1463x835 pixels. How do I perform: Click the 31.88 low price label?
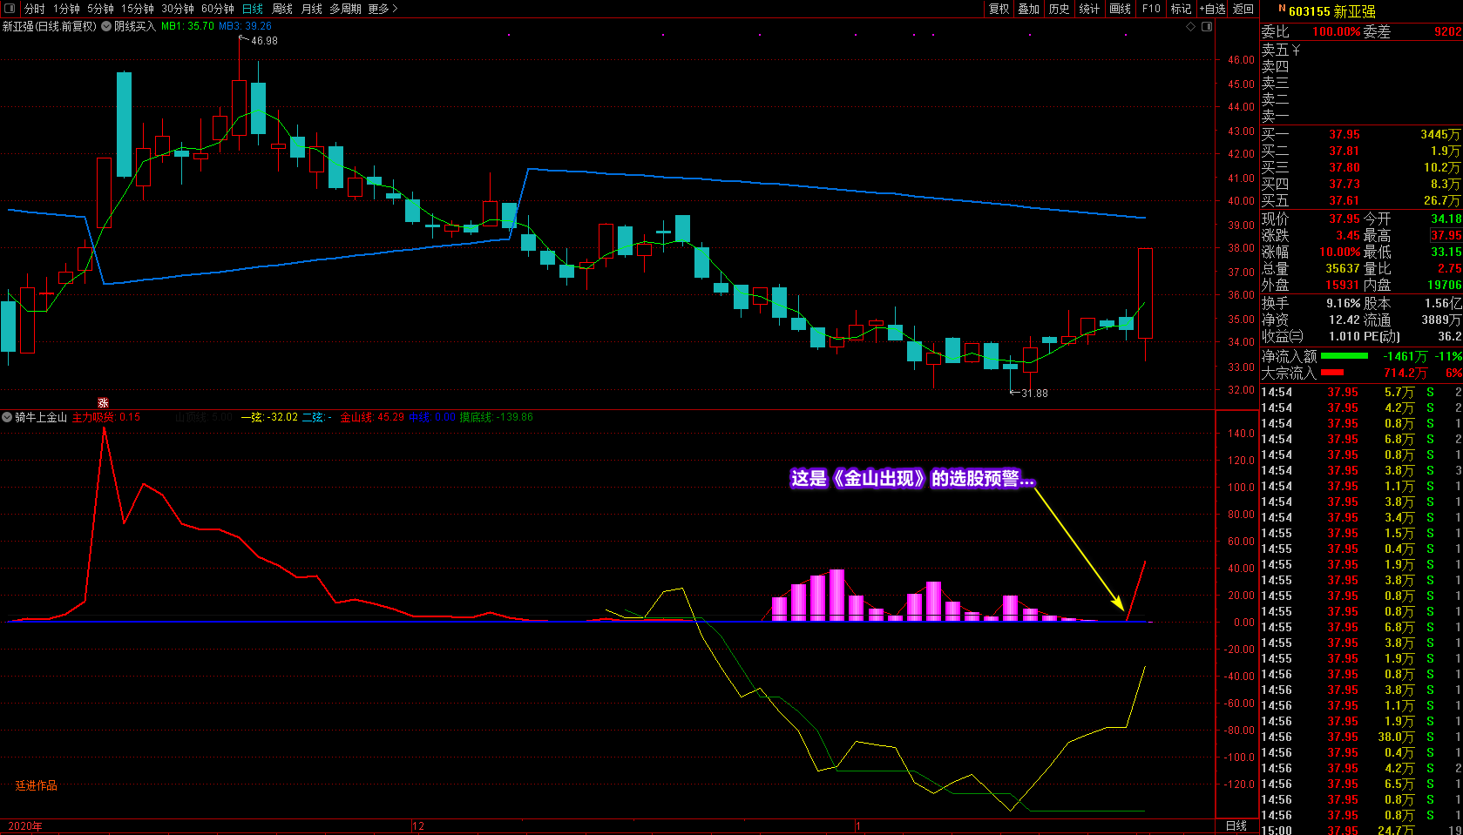pyautogui.click(x=1034, y=394)
